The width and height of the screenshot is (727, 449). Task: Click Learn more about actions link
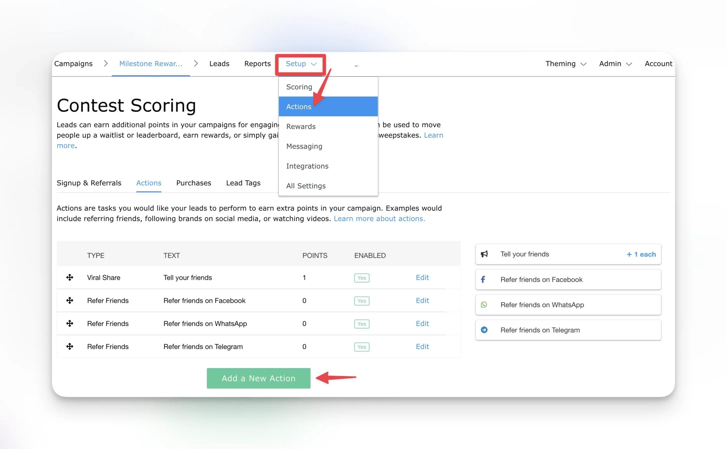tap(379, 218)
